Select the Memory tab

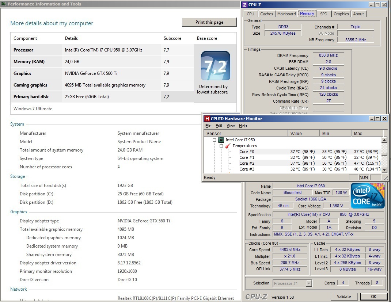point(307,14)
